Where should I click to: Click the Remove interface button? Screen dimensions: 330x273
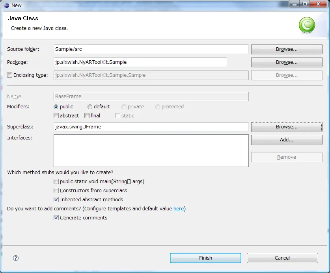point(287,157)
